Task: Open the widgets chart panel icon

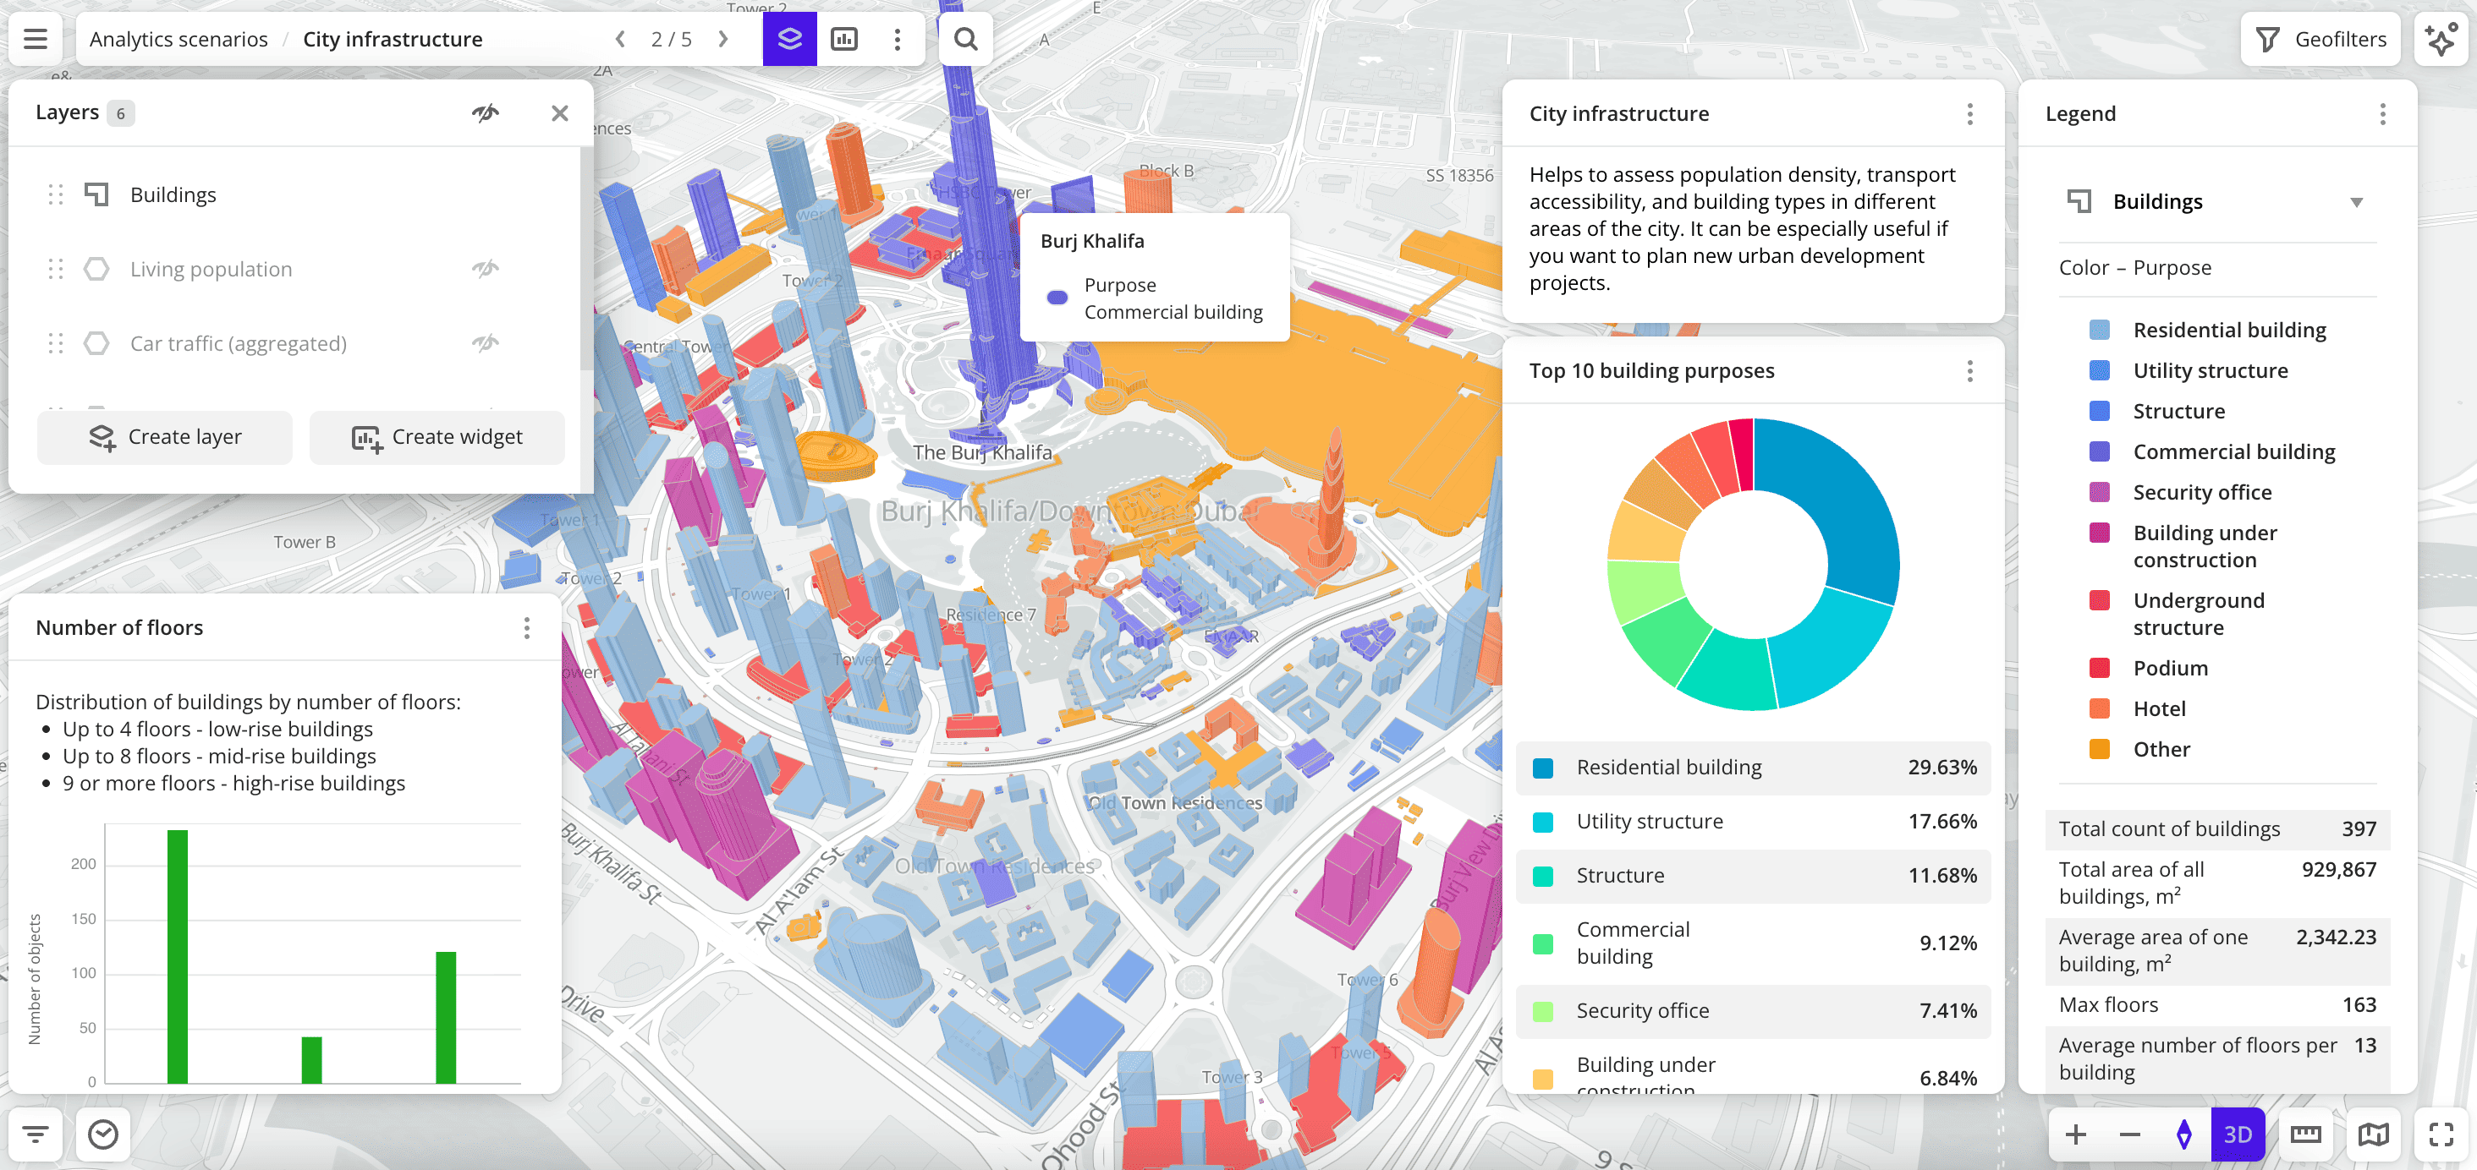Action: pos(844,40)
